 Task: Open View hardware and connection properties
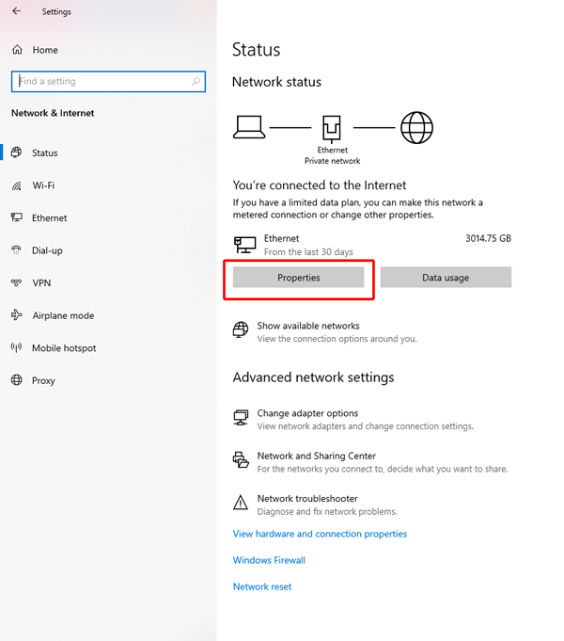[x=320, y=534]
